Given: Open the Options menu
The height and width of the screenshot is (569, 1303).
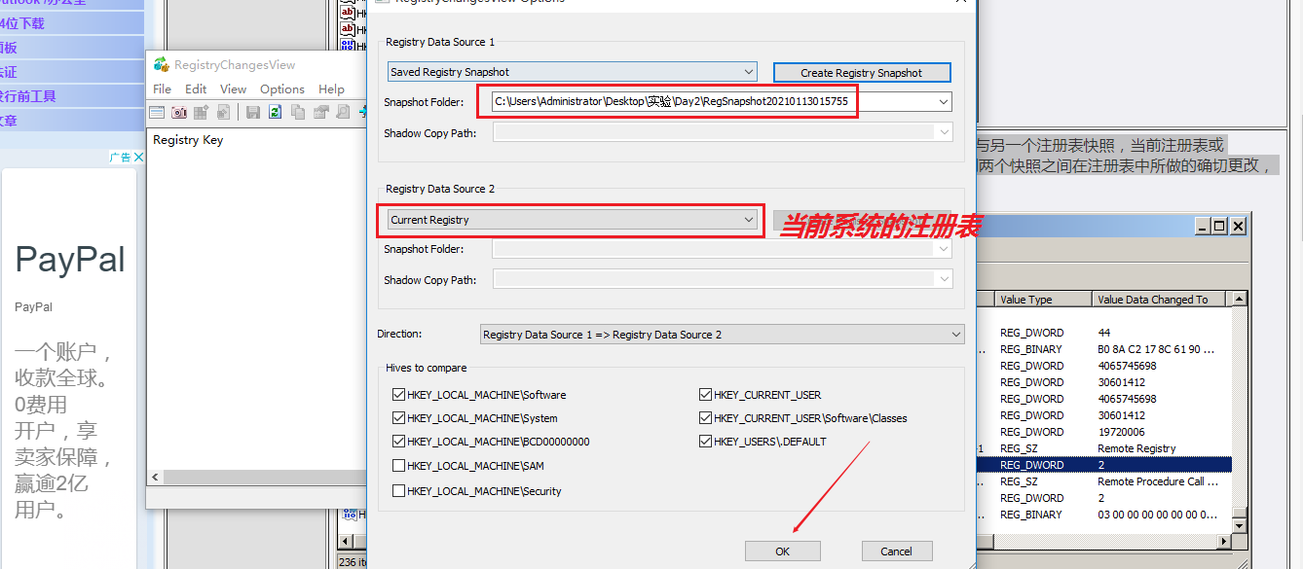Looking at the screenshot, I should pos(281,89).
